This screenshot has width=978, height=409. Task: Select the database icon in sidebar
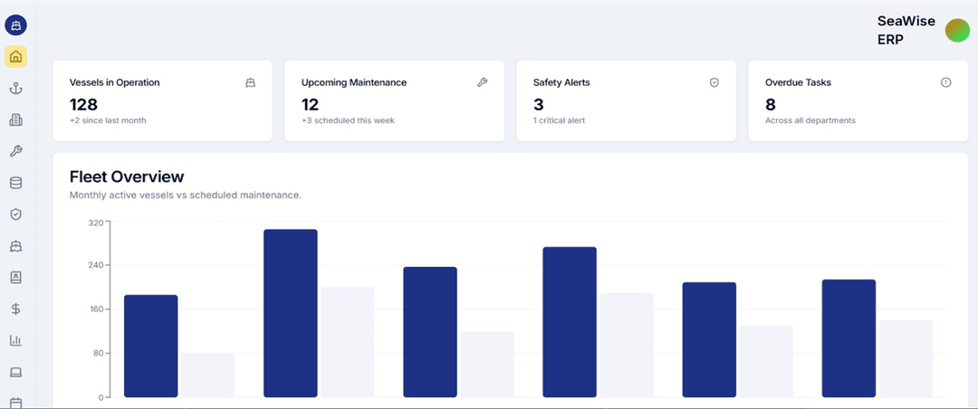tap(15, 183)
